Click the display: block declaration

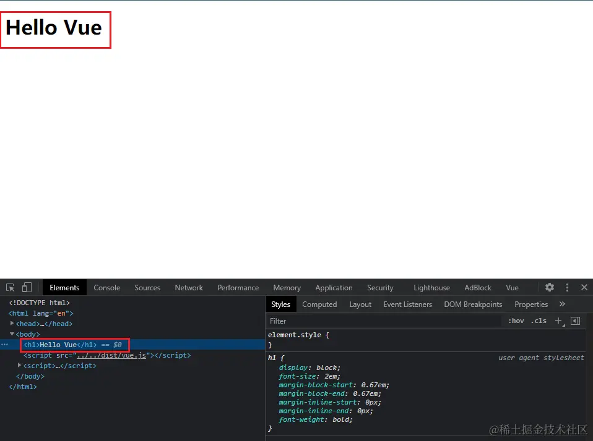click(309, 367)
